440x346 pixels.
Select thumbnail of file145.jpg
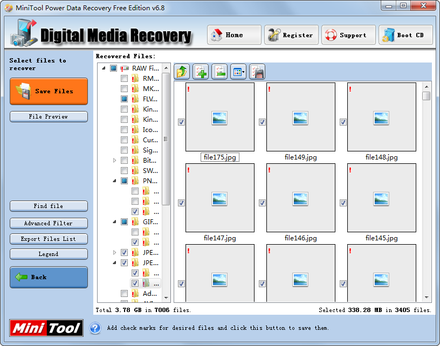tap(382, 198)
